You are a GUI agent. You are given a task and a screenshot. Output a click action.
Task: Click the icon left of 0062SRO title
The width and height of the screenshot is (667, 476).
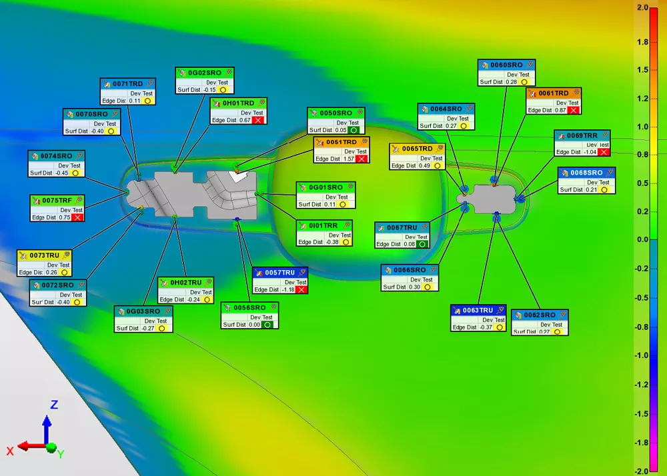pos(518,315)
